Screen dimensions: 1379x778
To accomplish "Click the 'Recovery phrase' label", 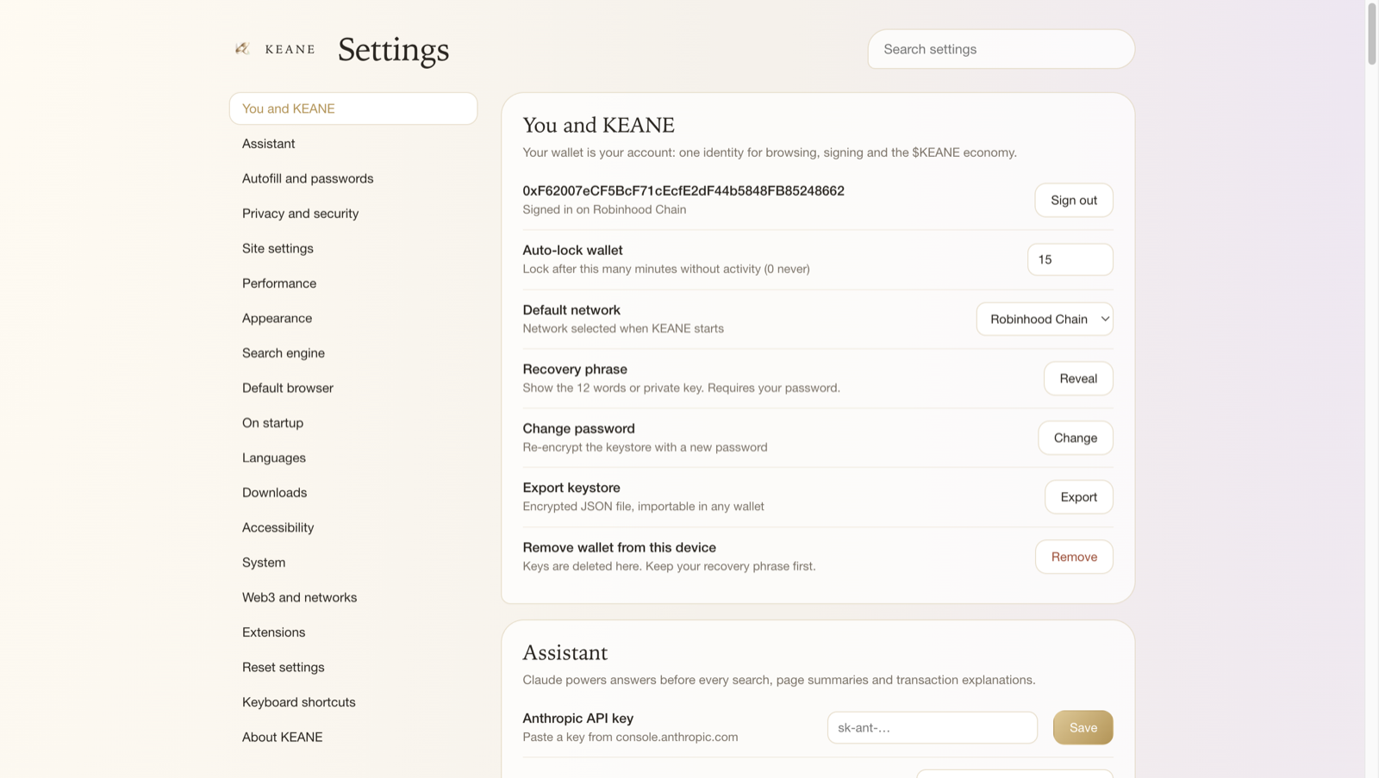I will click(x=575, y=369).
